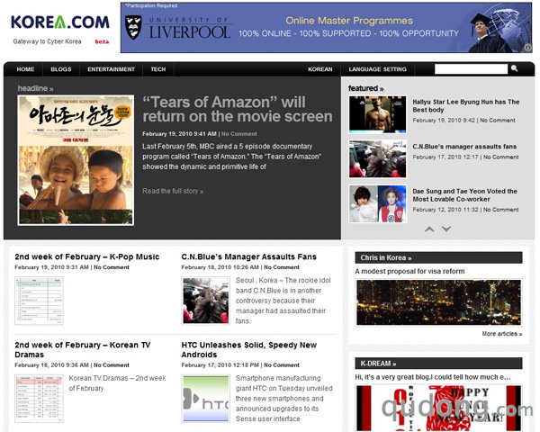Select the TECH menu item
540x432 pixels.
tap(158, 69)
